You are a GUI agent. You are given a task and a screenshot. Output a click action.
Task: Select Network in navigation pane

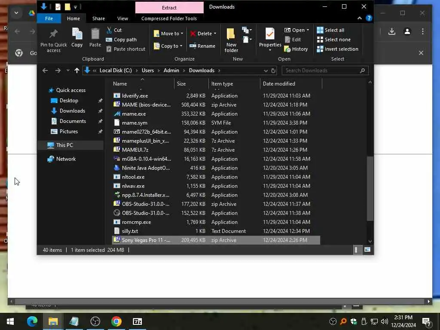pyautogui.click(x=66, y=159)
